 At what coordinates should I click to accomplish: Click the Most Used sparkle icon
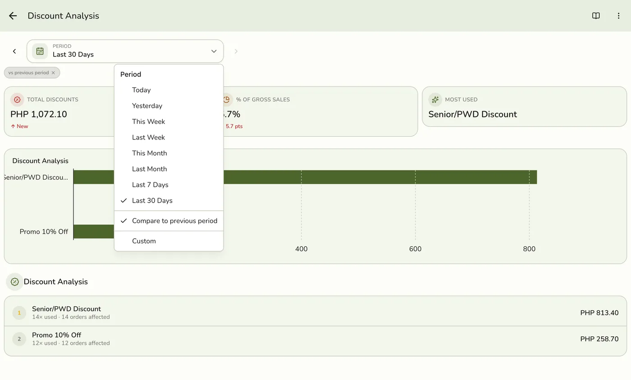click(435, 100)
